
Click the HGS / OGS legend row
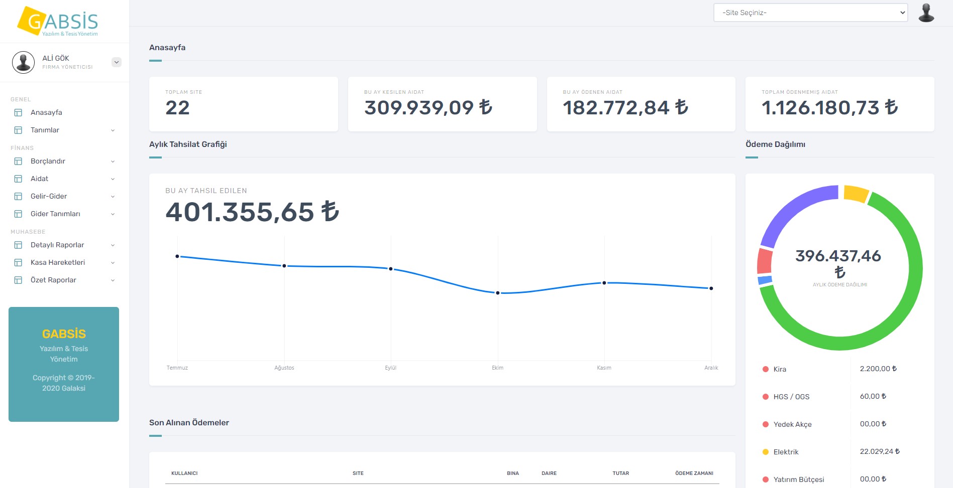[840, 397]
